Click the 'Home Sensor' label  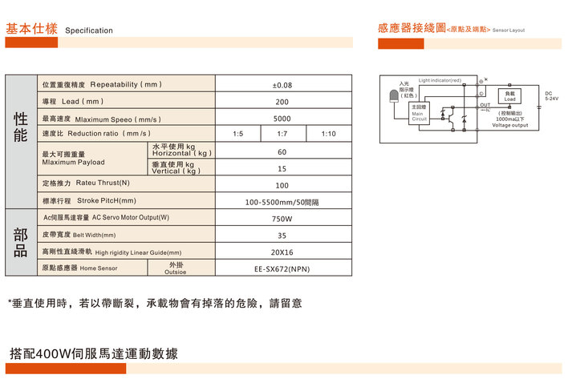point(99,268)
